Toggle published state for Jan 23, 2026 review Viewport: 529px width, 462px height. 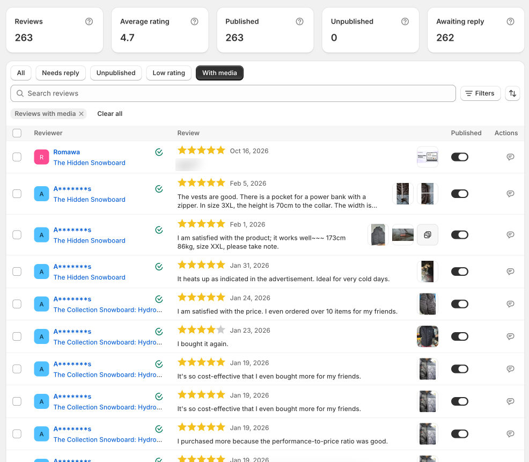[459, 336]
